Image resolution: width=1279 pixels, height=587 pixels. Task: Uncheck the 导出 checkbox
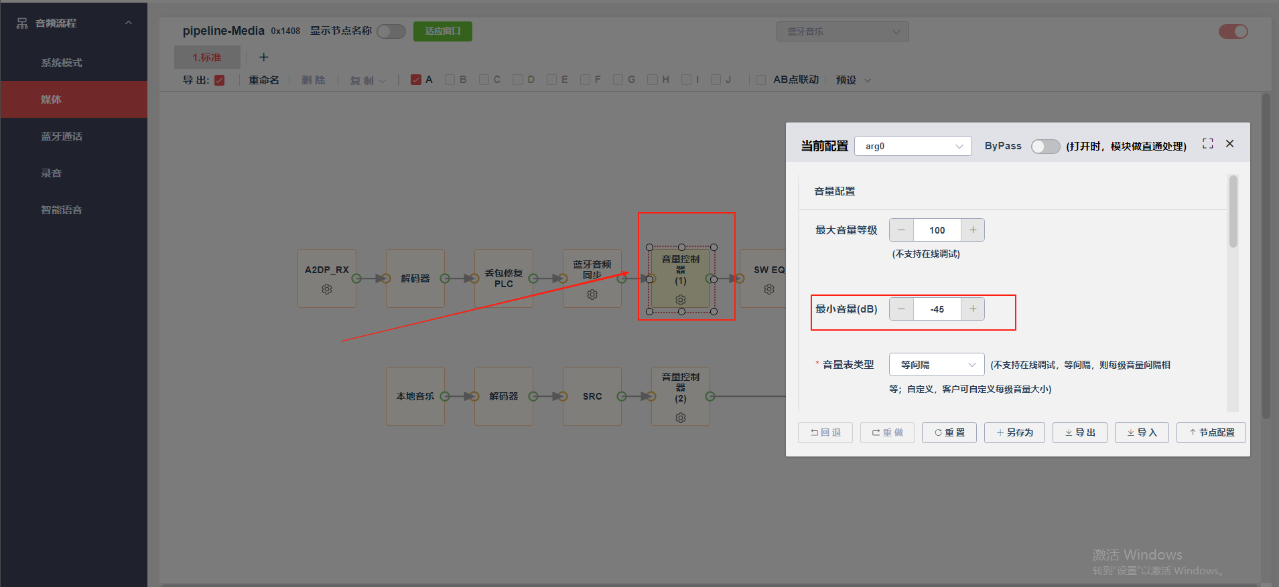[219, 80]
